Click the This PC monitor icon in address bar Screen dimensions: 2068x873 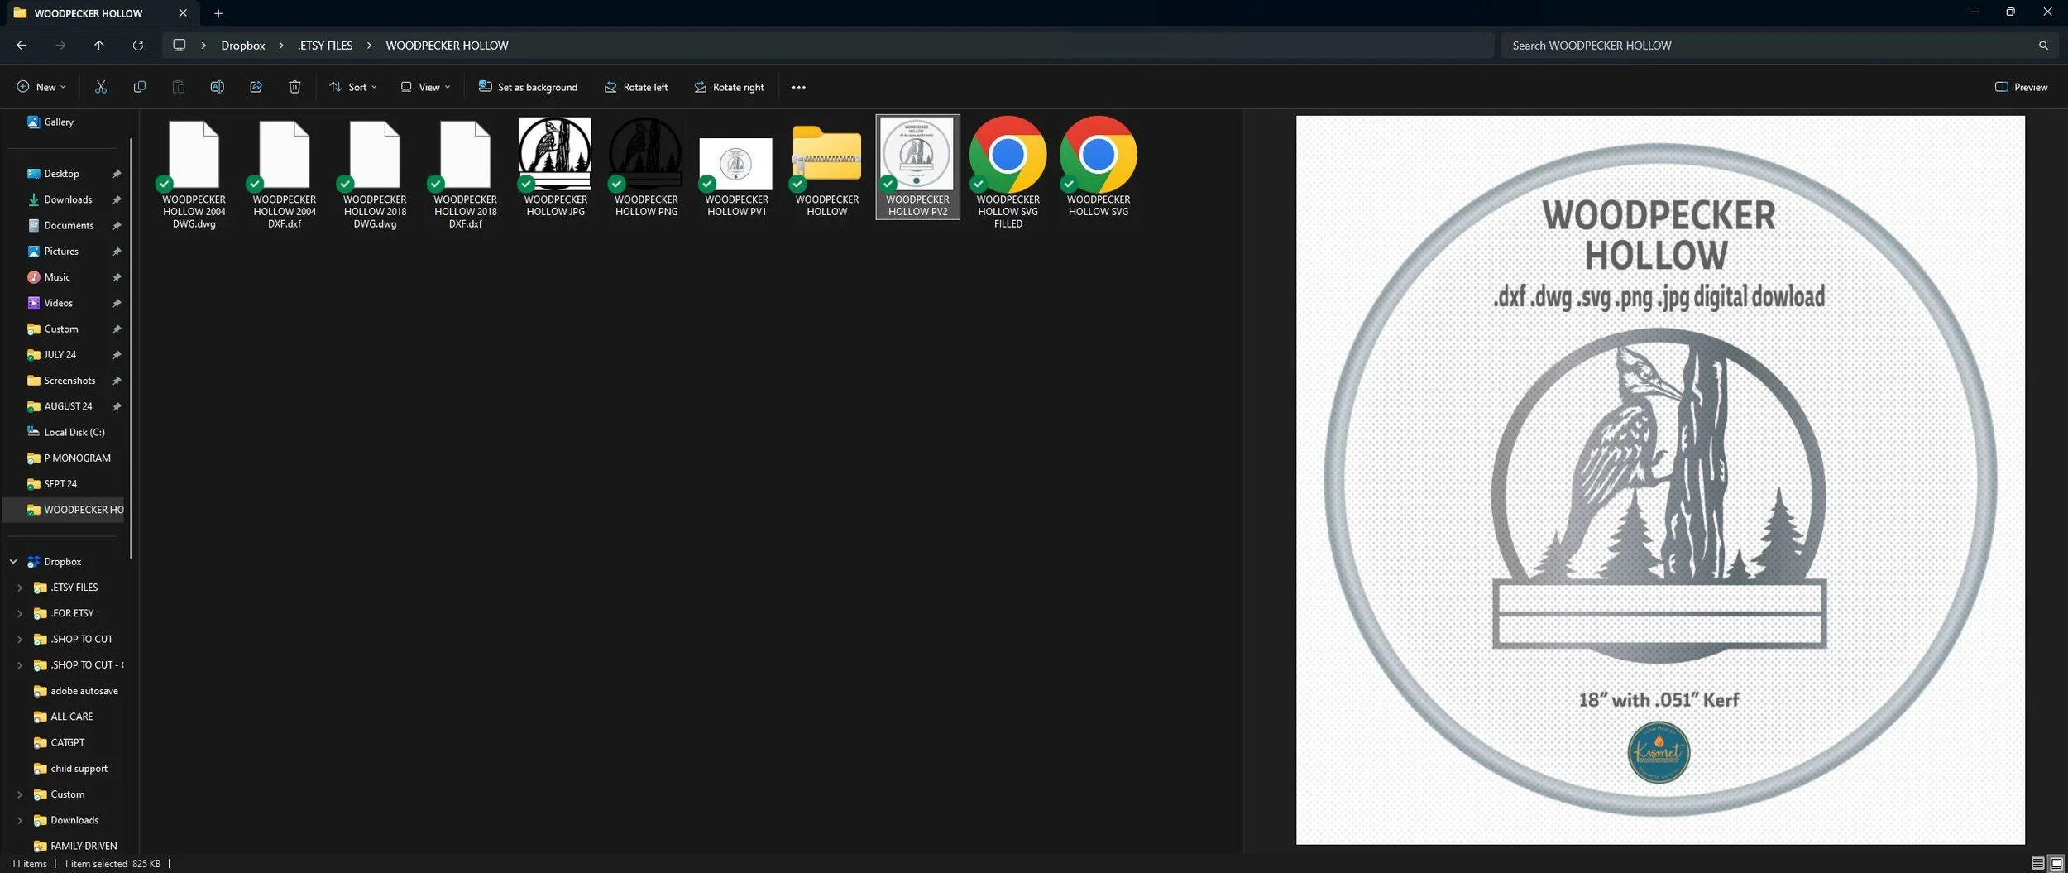click(x=179, y=46)
